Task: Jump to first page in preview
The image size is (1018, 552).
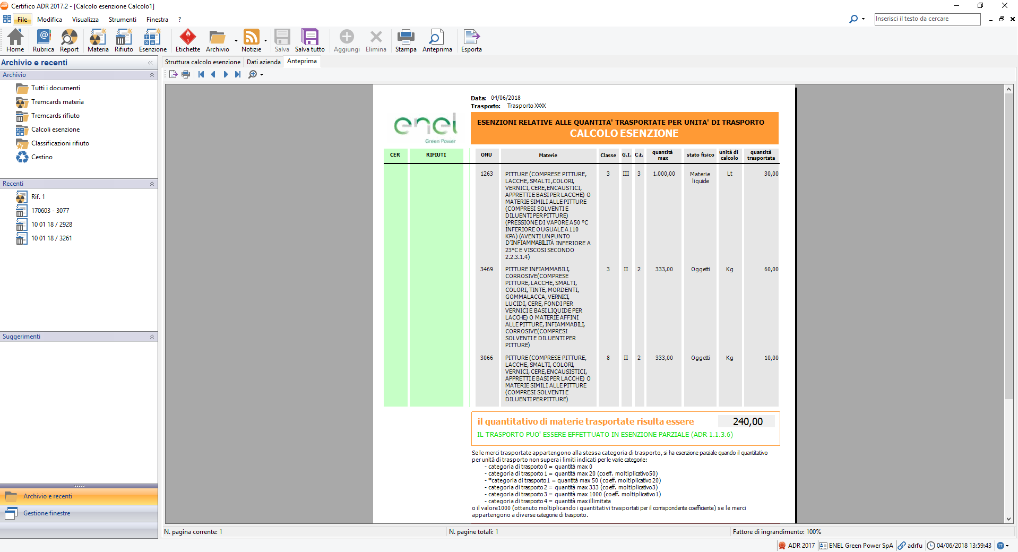Action: click(201, 74)
